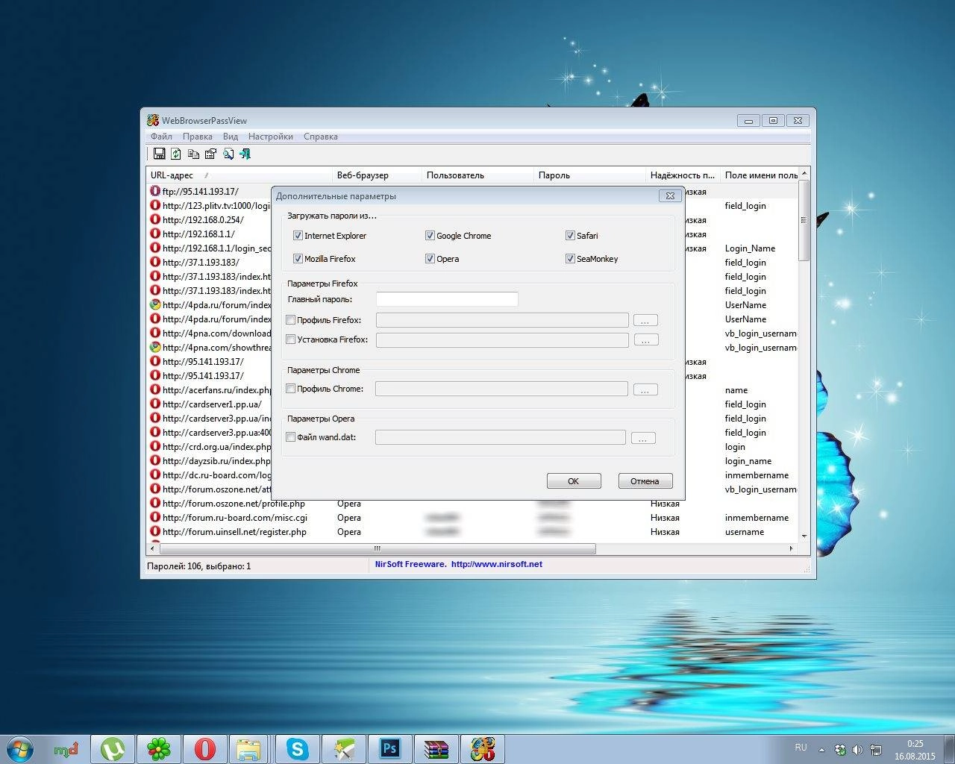Viewport: 955px width, 764px height.
Task: Uncheck the Mozilla Firefox checkbox
Action: [298, 258]
